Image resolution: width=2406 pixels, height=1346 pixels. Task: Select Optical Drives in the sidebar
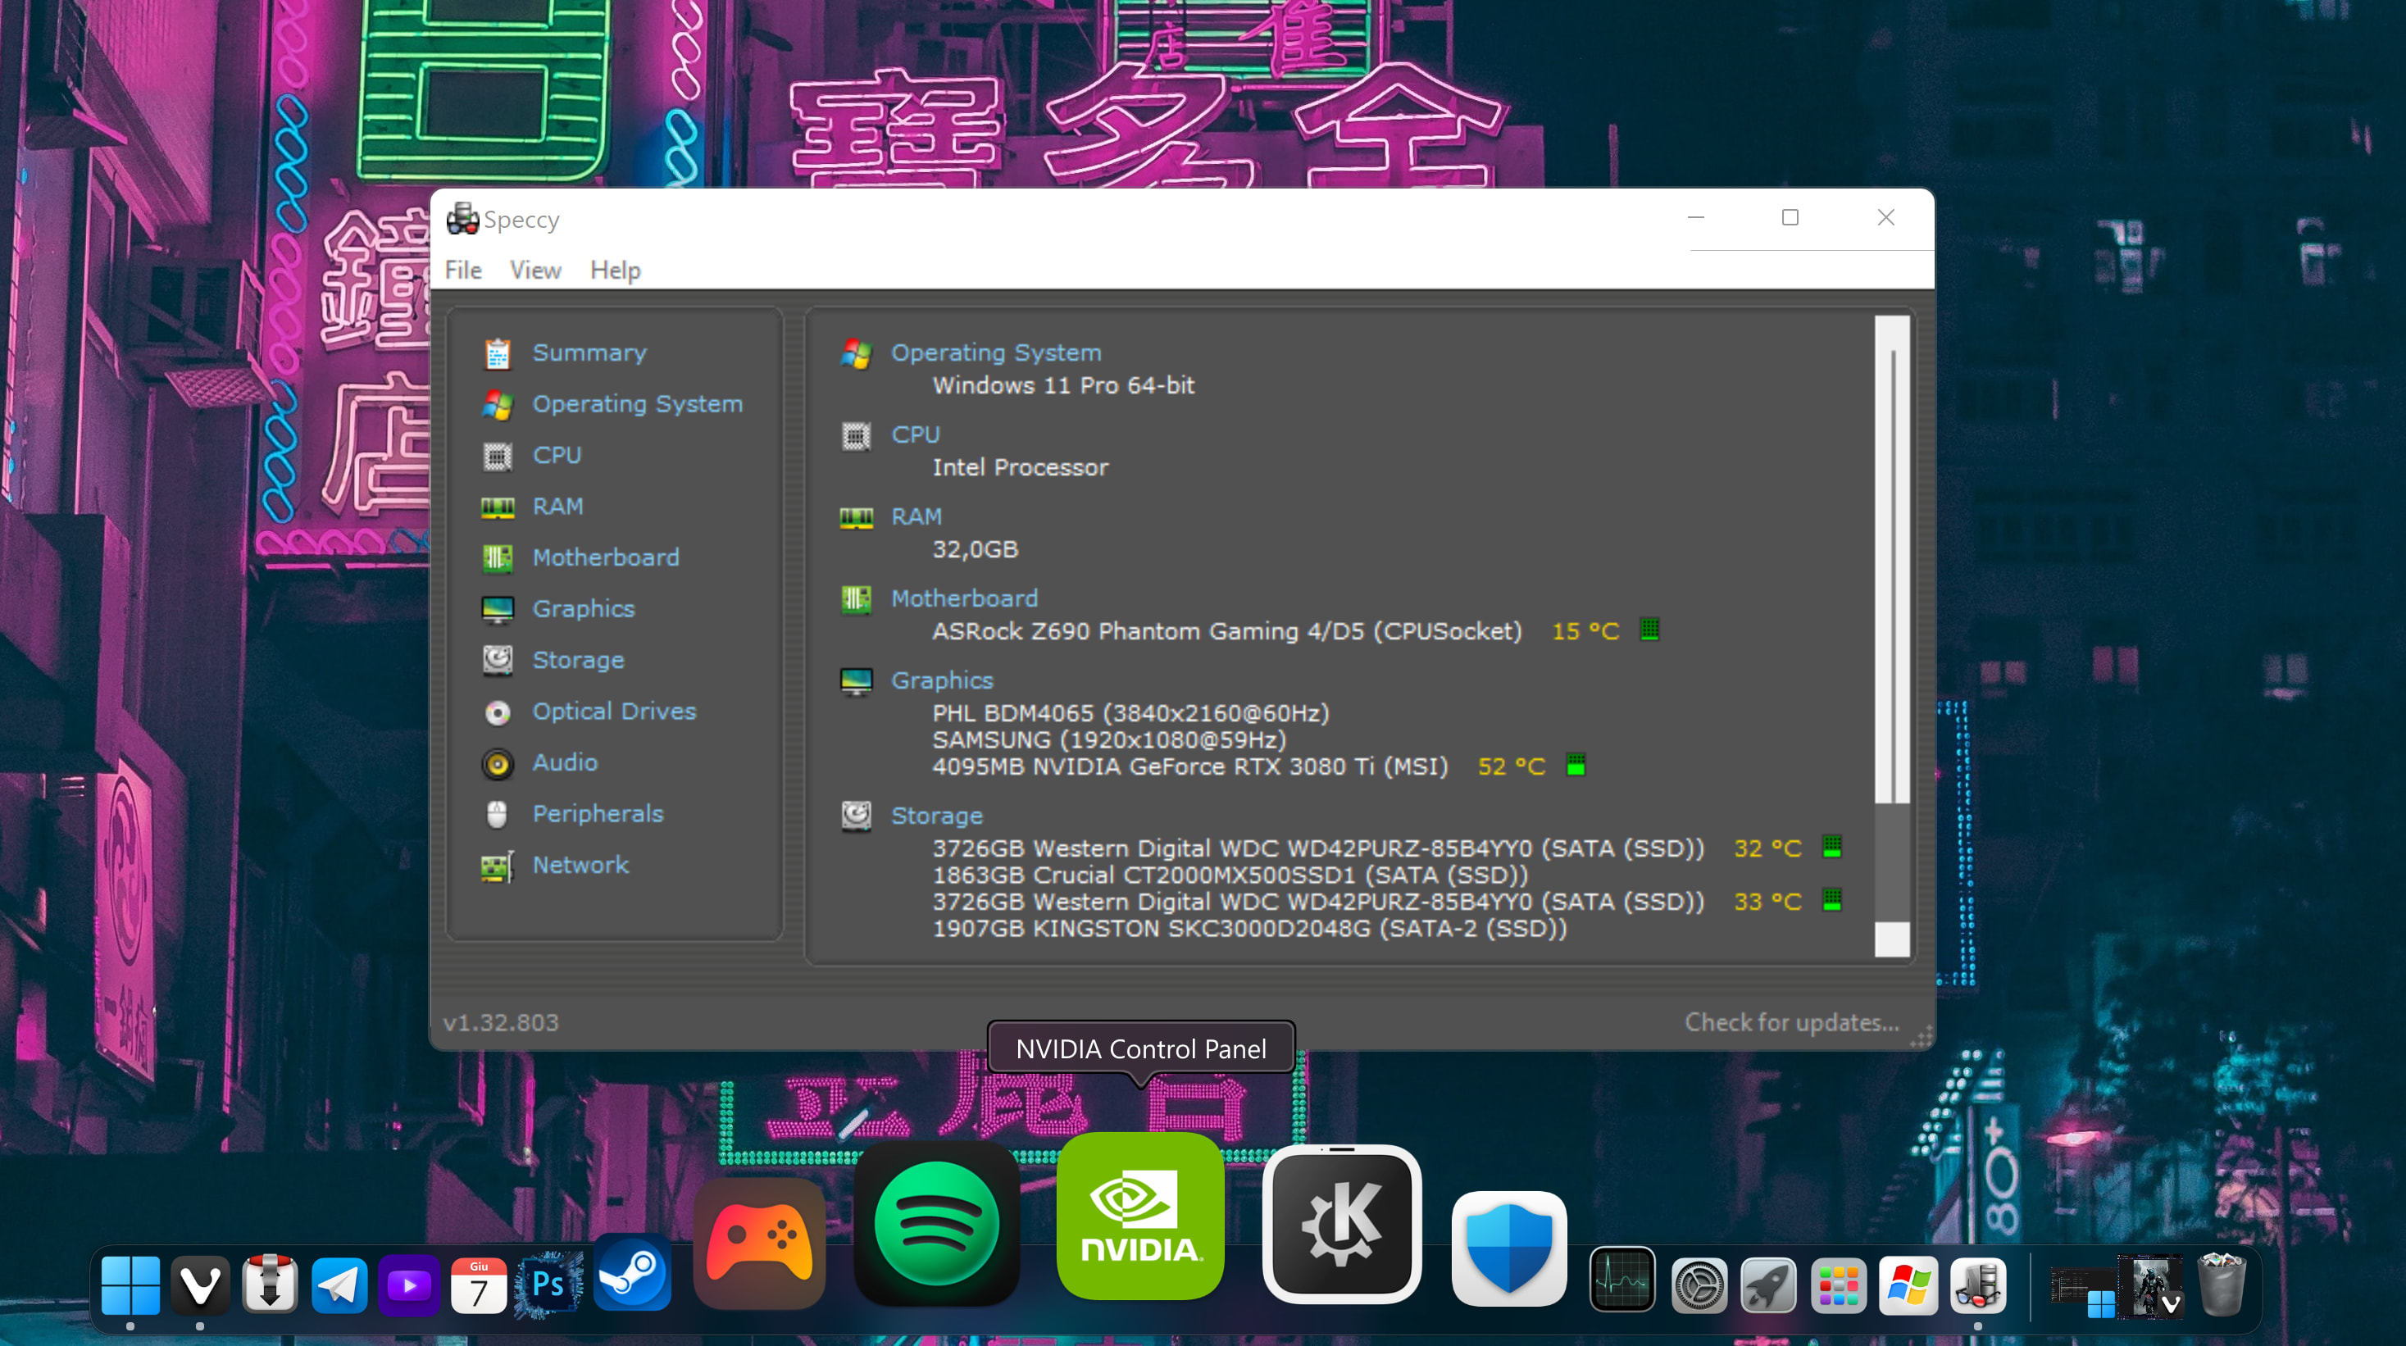(x=614, y=712)
